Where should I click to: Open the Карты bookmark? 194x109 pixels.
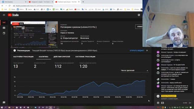click(29, 9)
